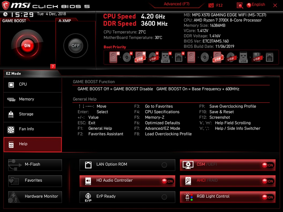Click the Fan Info fan icon
The width and height of the screenshot is (283, 212).
(x=11, y=130)
